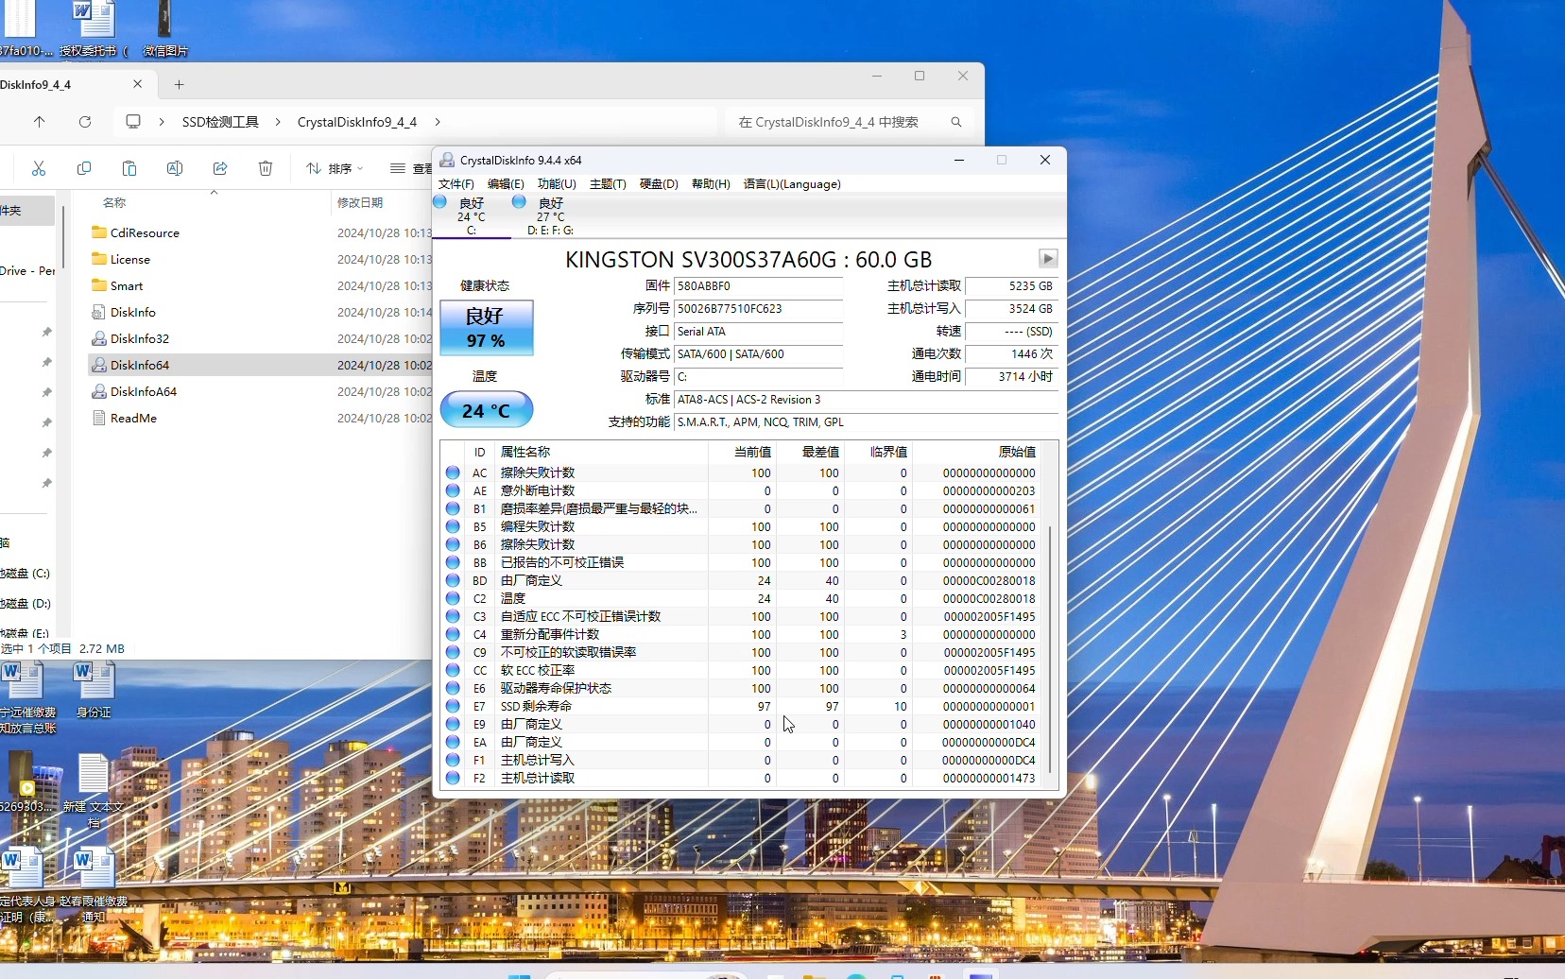The image size is (1565, 979).
Task: Expand chevron after SSD检测工具 breadcrumb
Action: 278,122
